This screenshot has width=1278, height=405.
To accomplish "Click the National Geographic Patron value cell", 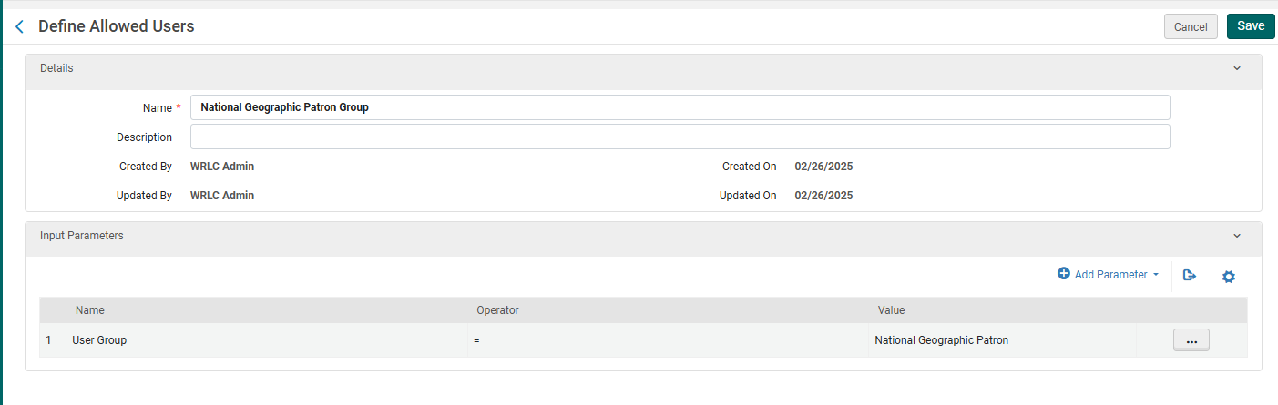I will [941, 340].
